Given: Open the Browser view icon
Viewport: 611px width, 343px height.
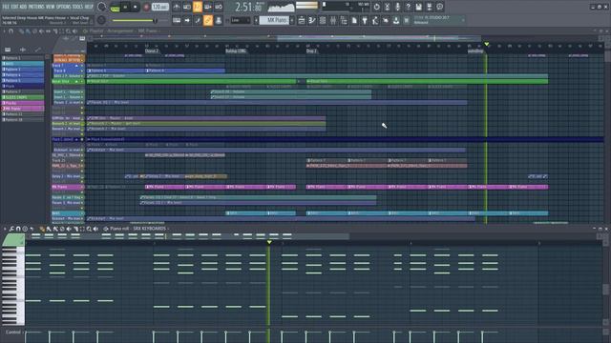Looking at the screenshot, I should (344, 20).
